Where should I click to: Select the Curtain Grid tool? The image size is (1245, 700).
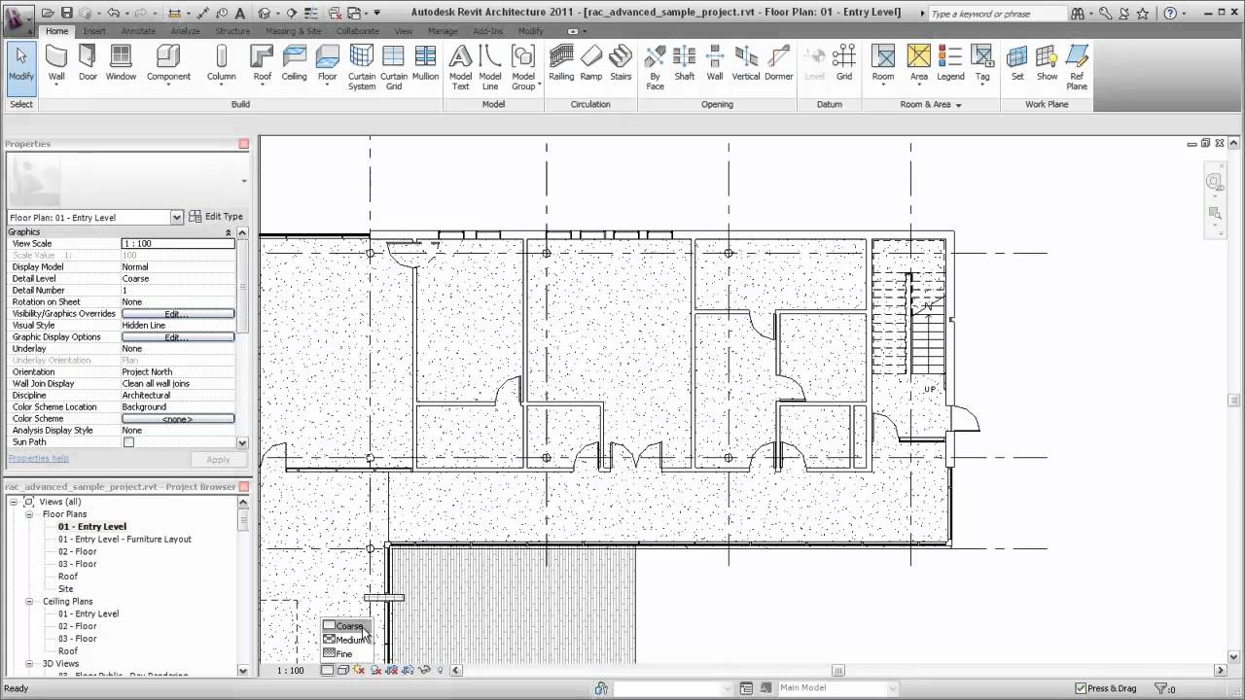click(x=393, y=68)
